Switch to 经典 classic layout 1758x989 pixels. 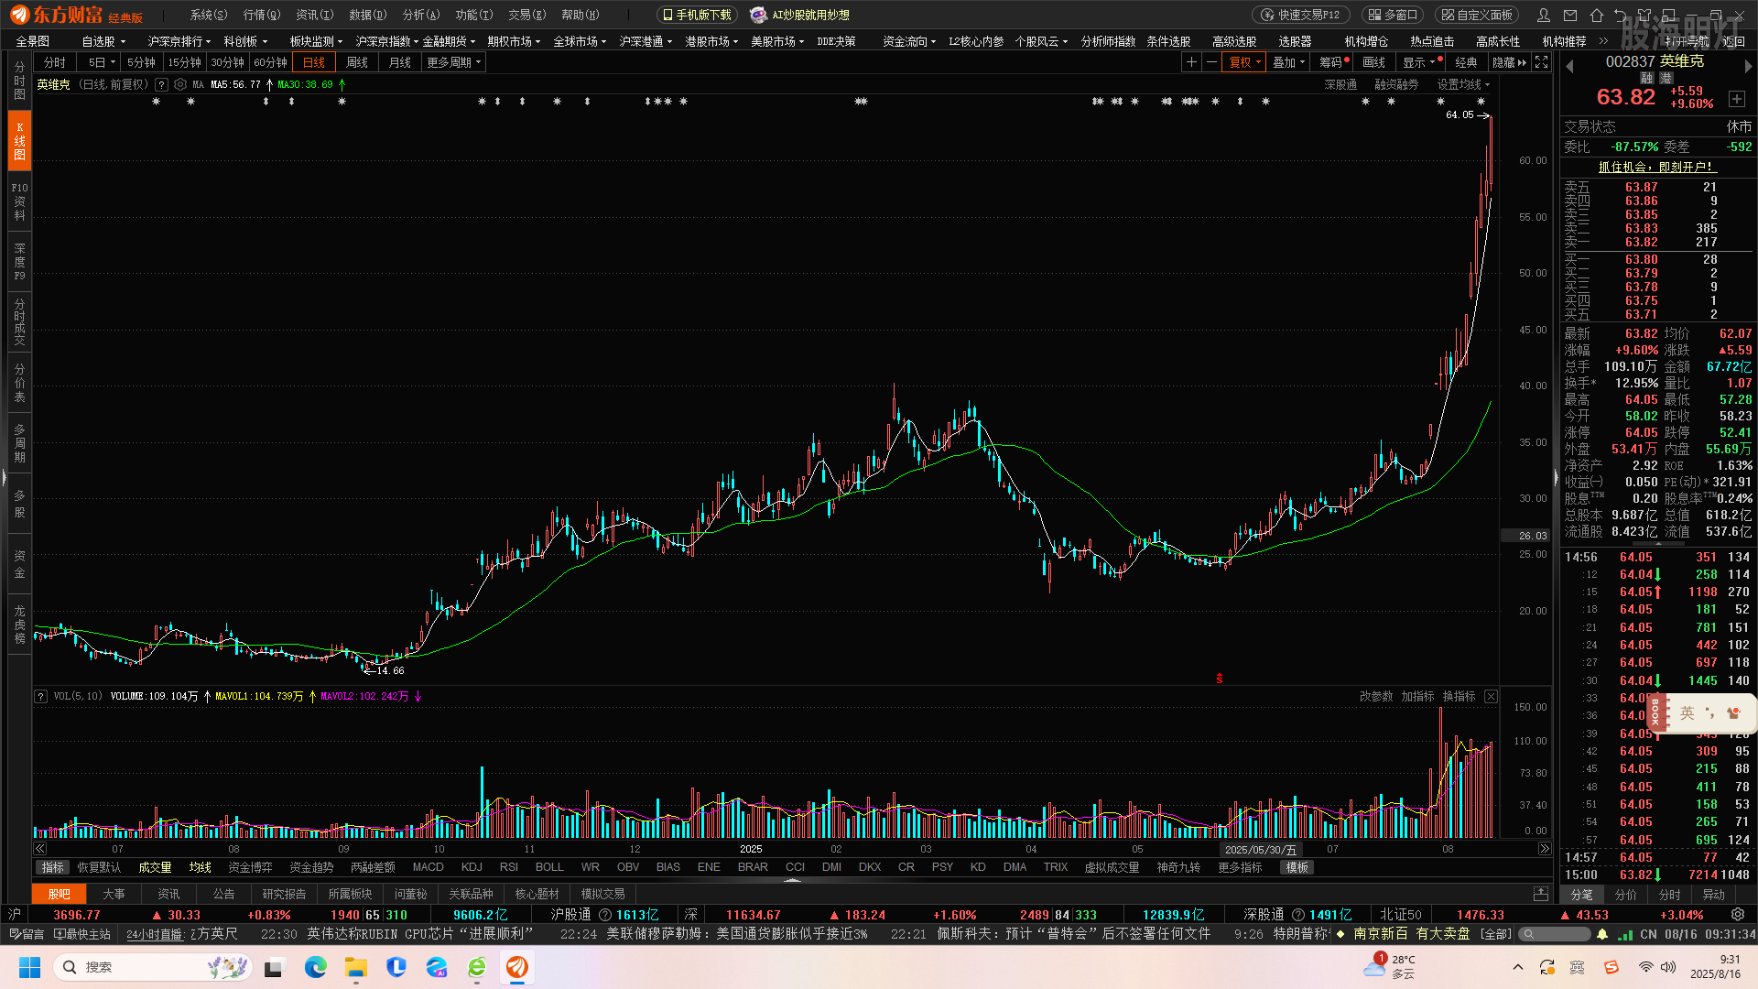[x=1466, y=62]
